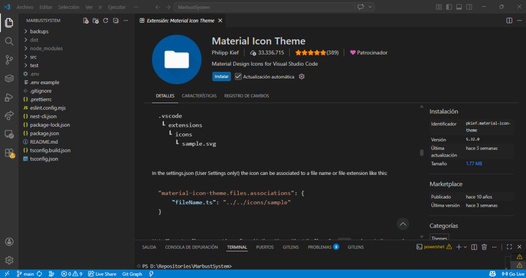Install the Material Icon Theme extension

[221, 77]
